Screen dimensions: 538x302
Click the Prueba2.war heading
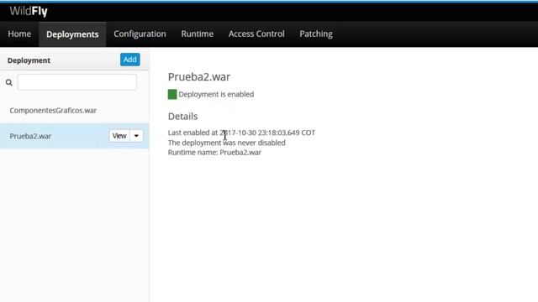point(199,77)
